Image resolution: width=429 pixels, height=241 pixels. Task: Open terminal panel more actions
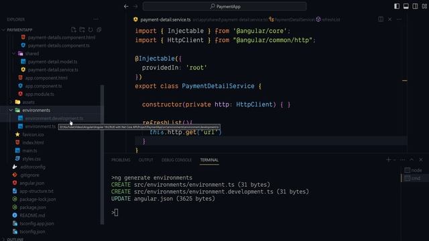tap(402, 159)
